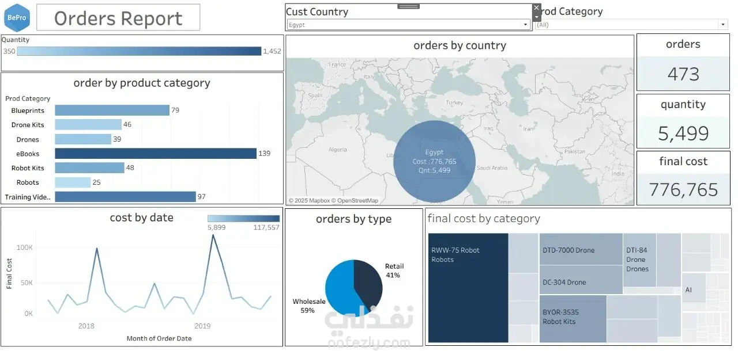Select the RWW-75 Robot treemap tile
The width and height of the screenshot is (738, 351).
pyautogui.click(x=468, y=288)
